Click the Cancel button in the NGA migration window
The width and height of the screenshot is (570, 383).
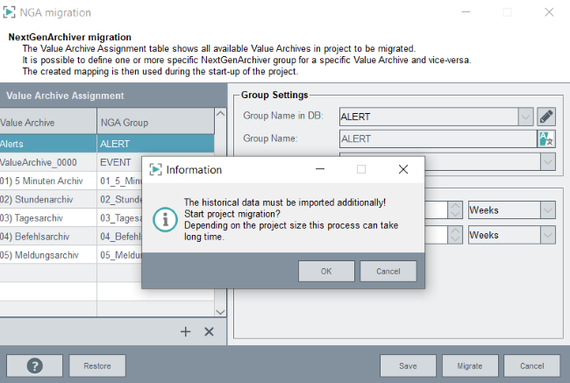531,365
